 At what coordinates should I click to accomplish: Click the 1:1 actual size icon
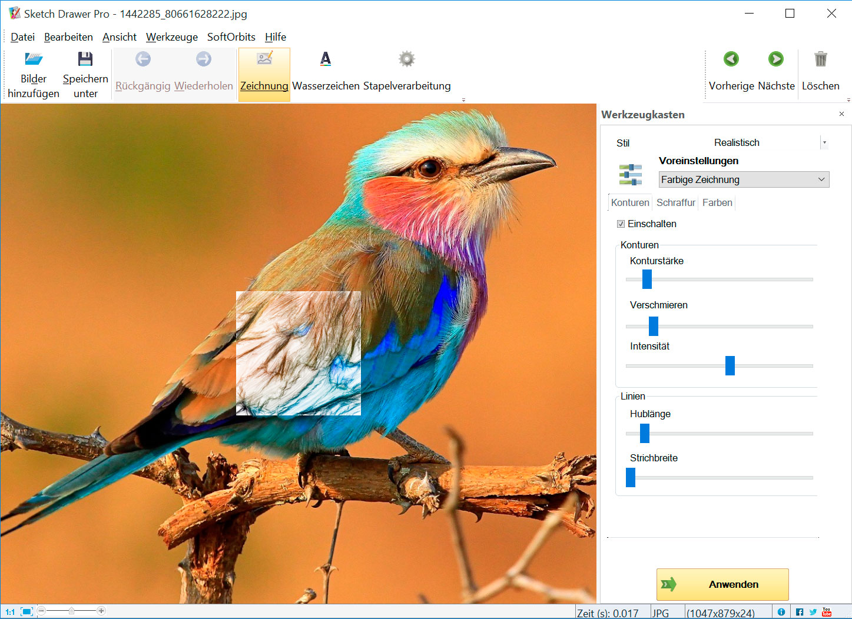pos(10,612)
